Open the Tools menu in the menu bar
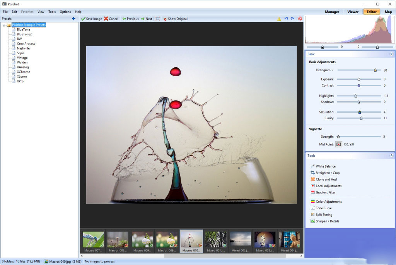Viewport: 396px width, 265px height. 52,12
